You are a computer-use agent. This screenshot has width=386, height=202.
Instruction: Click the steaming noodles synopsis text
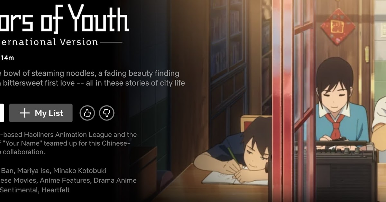tap(92, 78)
